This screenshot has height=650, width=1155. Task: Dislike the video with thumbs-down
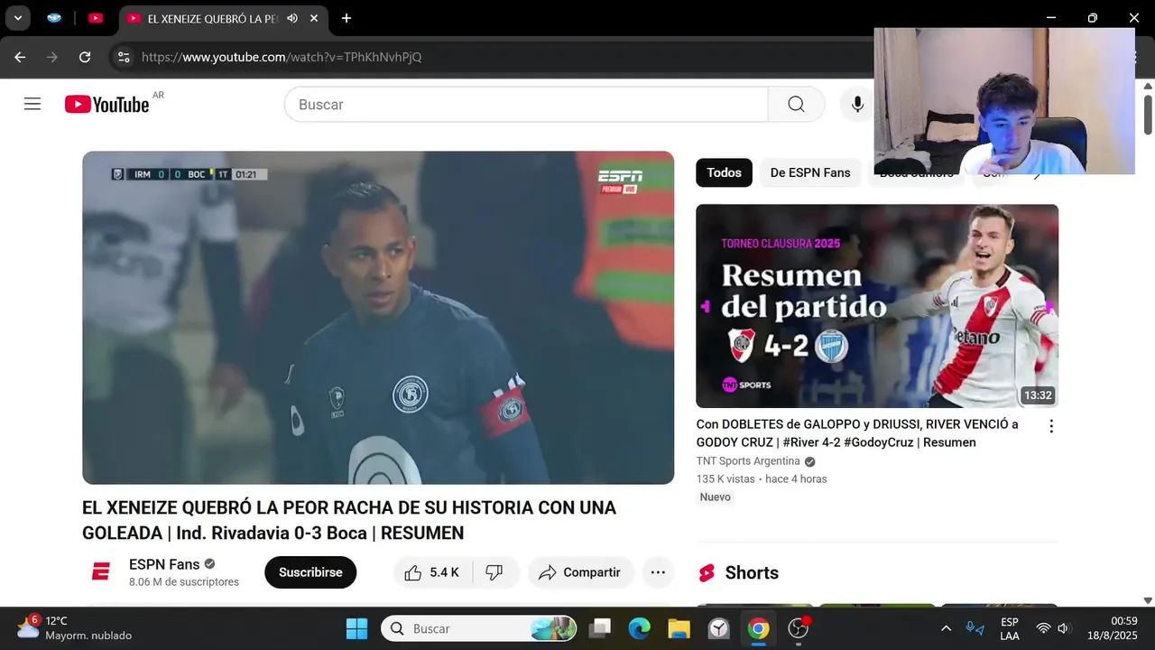coord(494,572)
